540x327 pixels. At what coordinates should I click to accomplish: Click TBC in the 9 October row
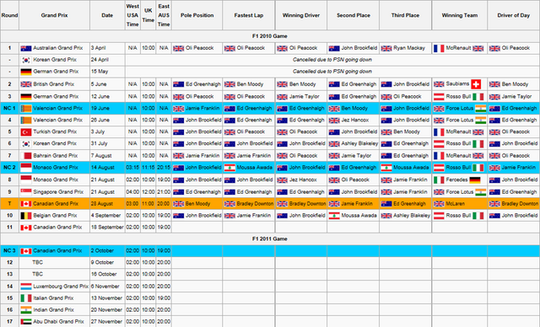coord(37,262)
